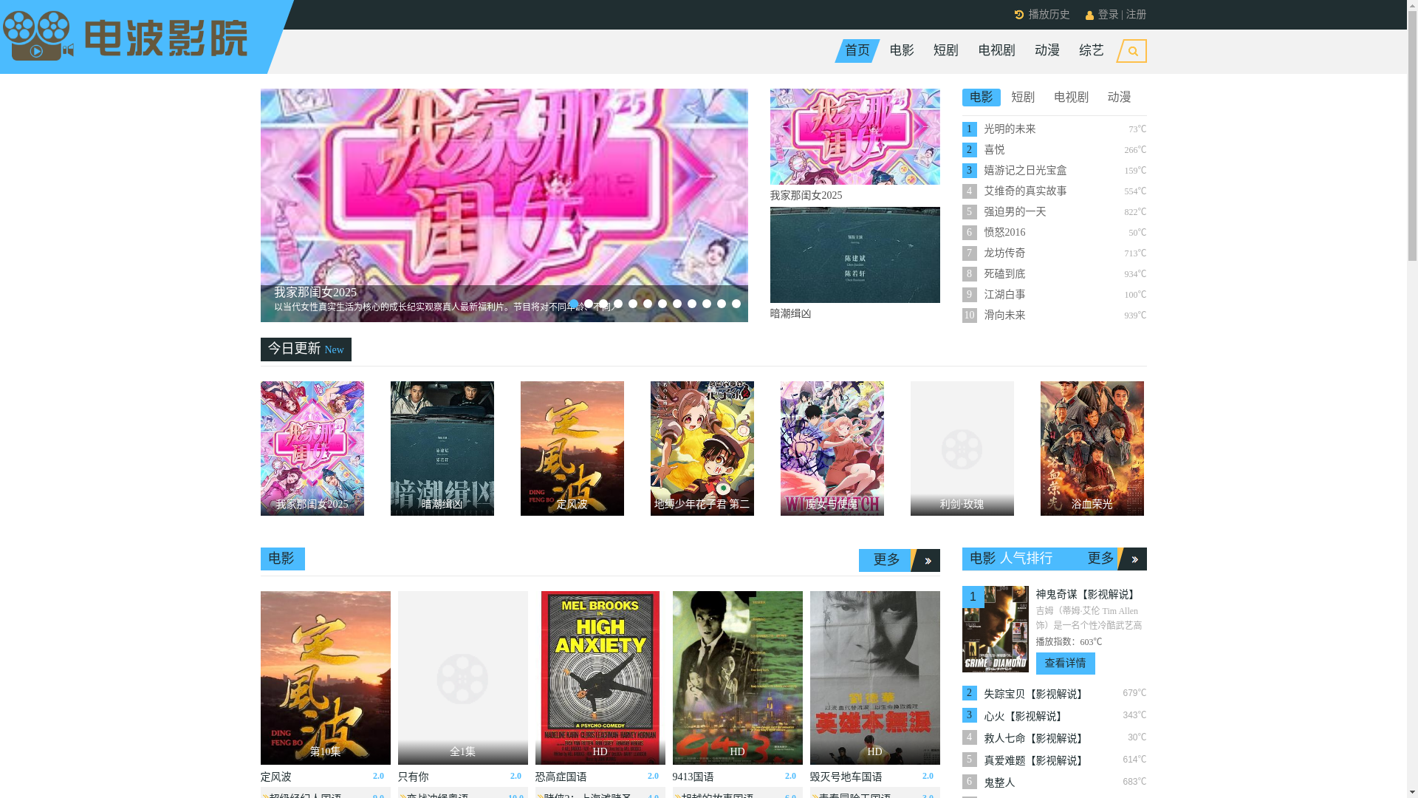Open popularity item 失踪宝贝【影视解说】
Viewport: 1418px width, 798px height.
1034,695
